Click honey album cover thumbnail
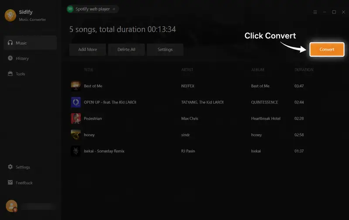 (75, 135)
